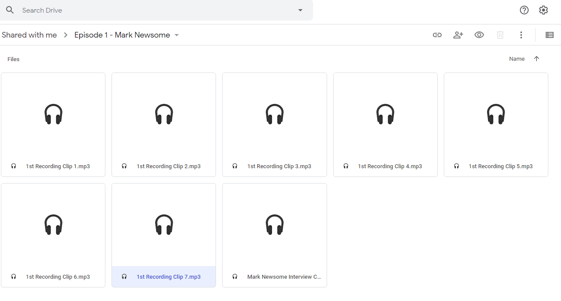Click the Mark Newsome Interview C... filename
The width and height of the screenshot is (561, 301).
284,277
